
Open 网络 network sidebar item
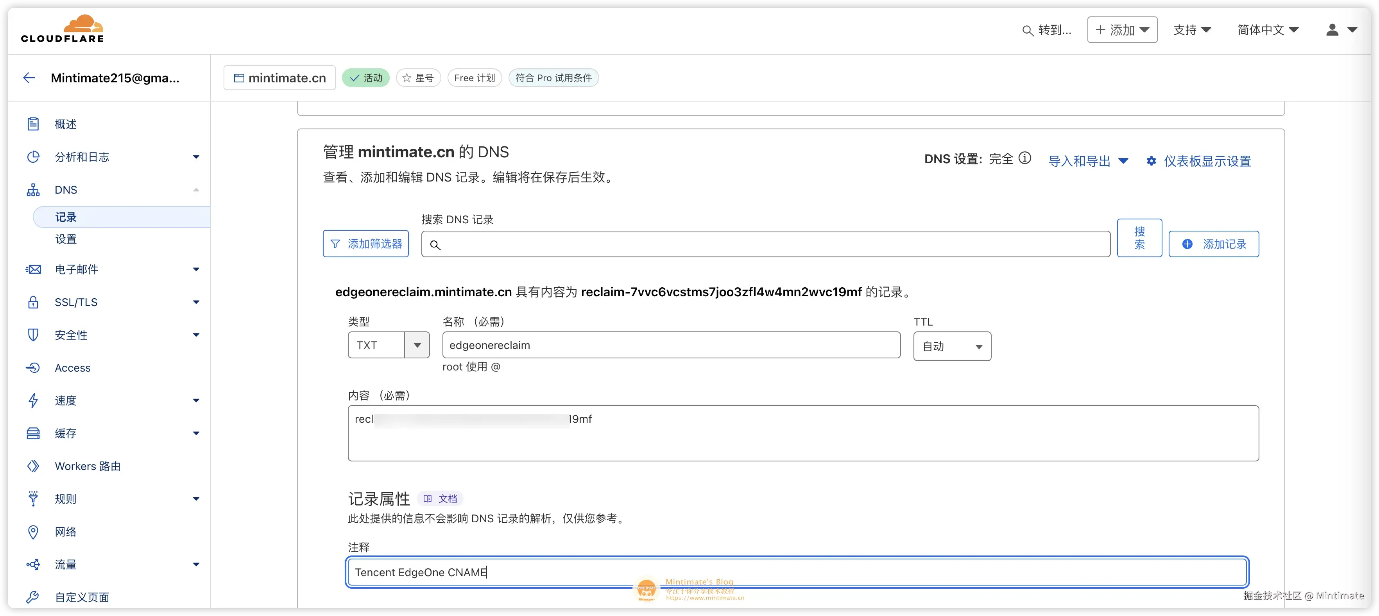click(x=65, y=532)
